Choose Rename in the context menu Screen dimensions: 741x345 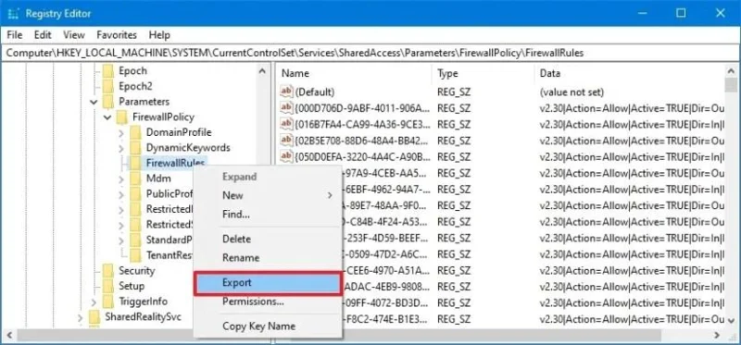tap(268, 258)
